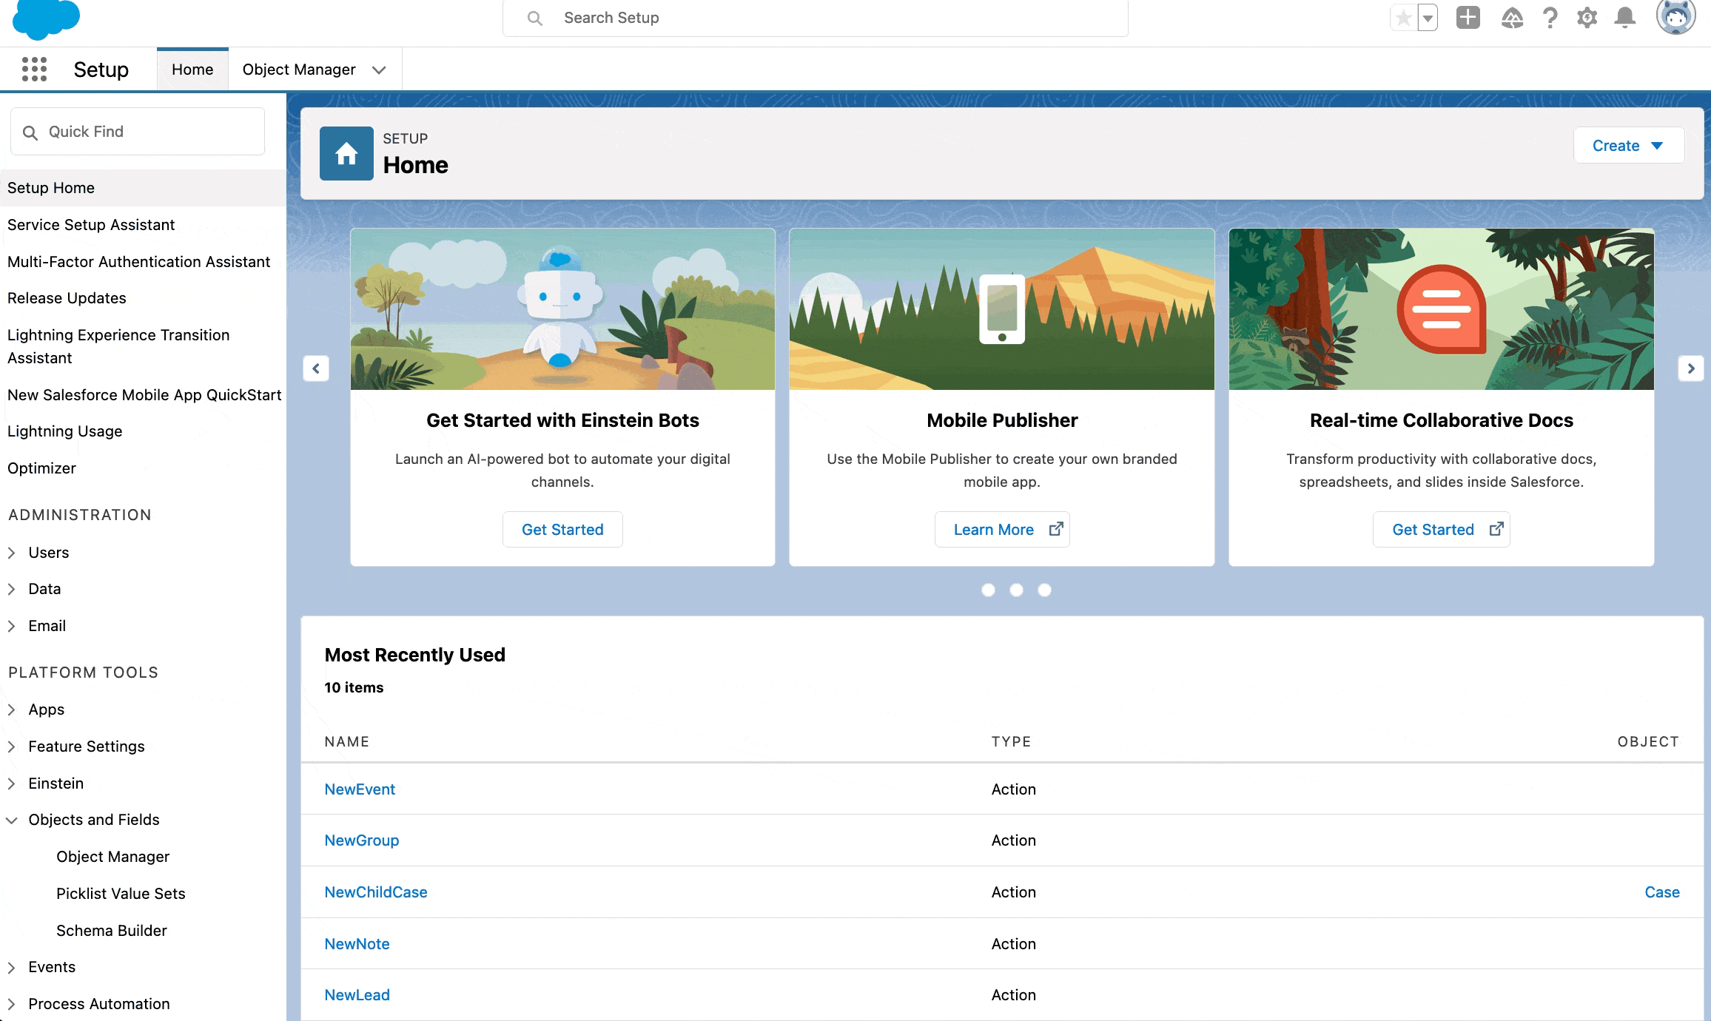Image resolution: width=1711 pixels, height=1021 pixels.
Task: Open the App Launcher grid icon
Action: coord(34,69)
